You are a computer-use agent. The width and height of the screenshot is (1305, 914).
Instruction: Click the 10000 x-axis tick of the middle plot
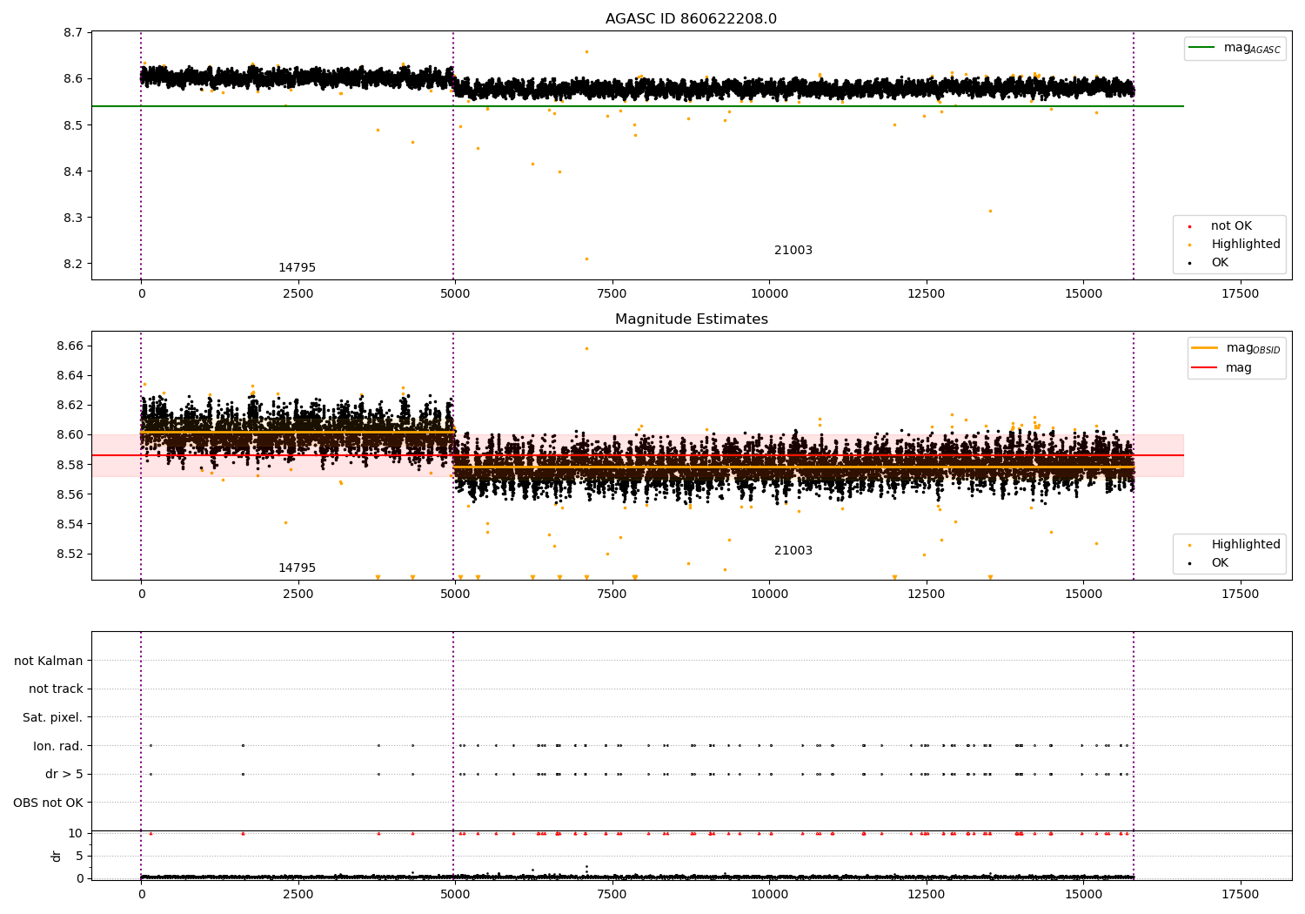tap(769, 595)
